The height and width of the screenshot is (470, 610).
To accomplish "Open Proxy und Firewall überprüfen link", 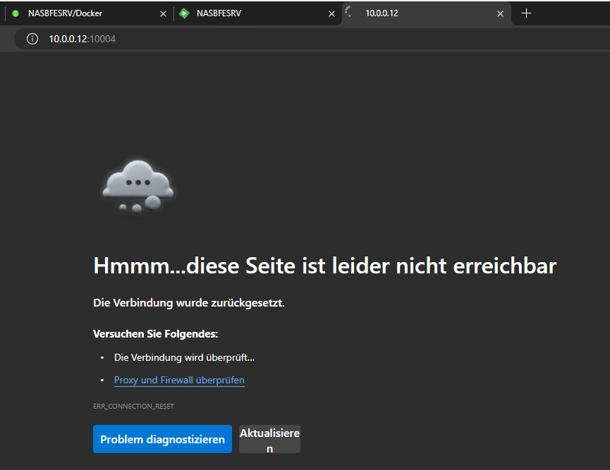I will pos(179,380).
